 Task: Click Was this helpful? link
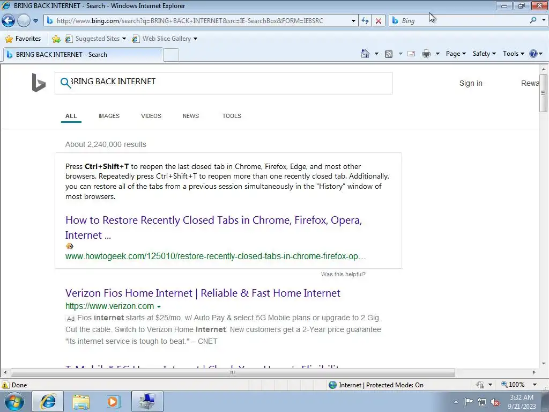(x=343, y=274)
